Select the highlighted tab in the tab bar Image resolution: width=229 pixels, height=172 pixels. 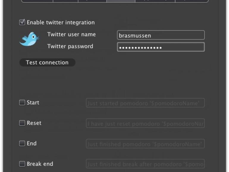tap(120, 1)
